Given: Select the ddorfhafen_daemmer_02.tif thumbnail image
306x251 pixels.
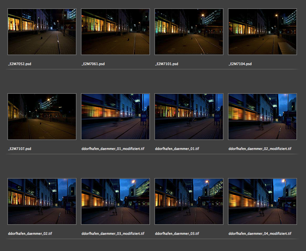Looking at the screenshot, I should pyautogui.click(x=42, y=201).
